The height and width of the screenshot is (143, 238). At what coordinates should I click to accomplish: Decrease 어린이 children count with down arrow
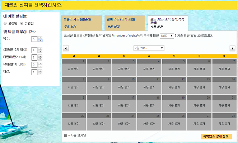pos(40,59)
